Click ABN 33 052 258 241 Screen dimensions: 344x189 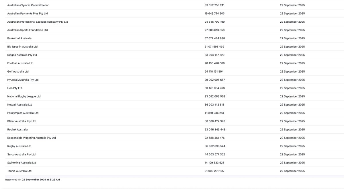(x=215, y=5)
